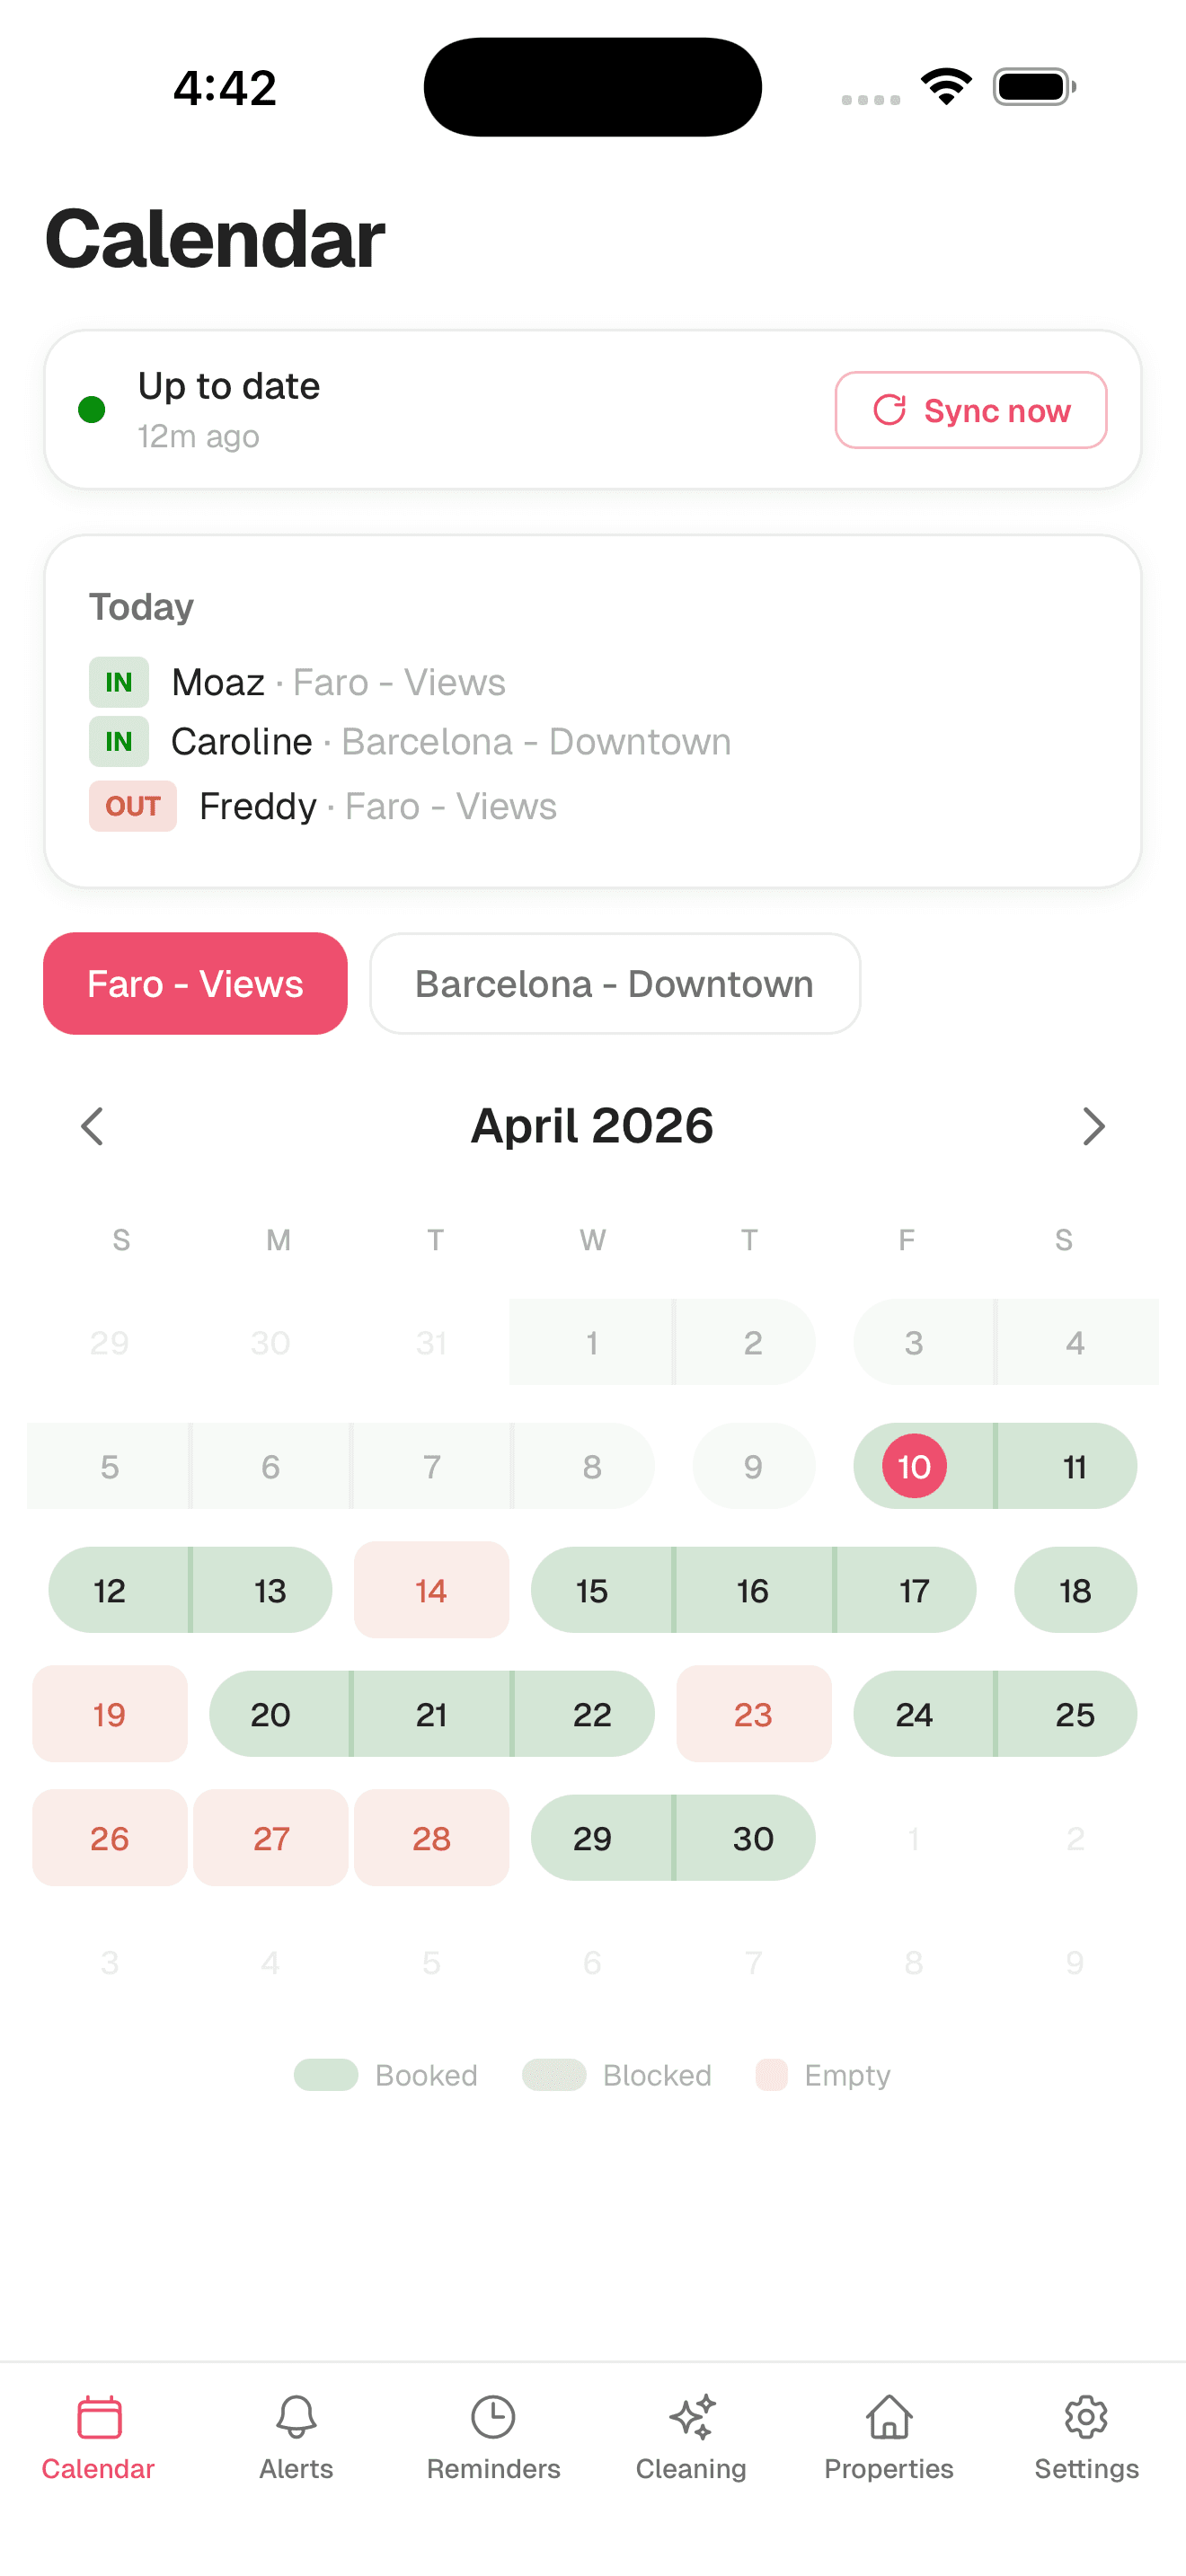Viewport: 1186px width, 2576px height.
Task: Tap the Booked legend color swatch
Action: (x=326, y=2075)
